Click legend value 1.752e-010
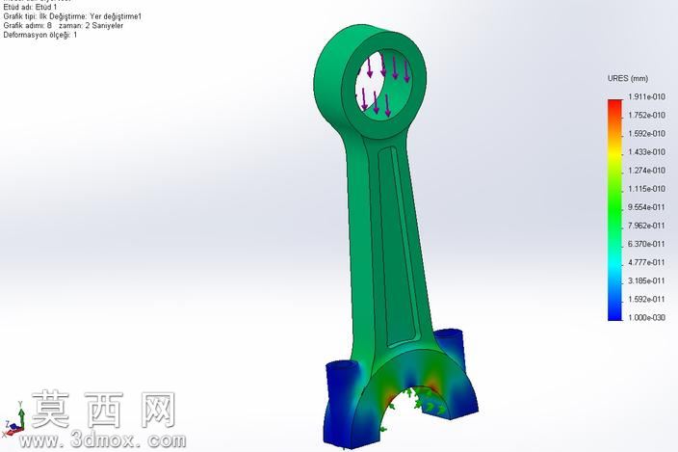 pos(646,115)
